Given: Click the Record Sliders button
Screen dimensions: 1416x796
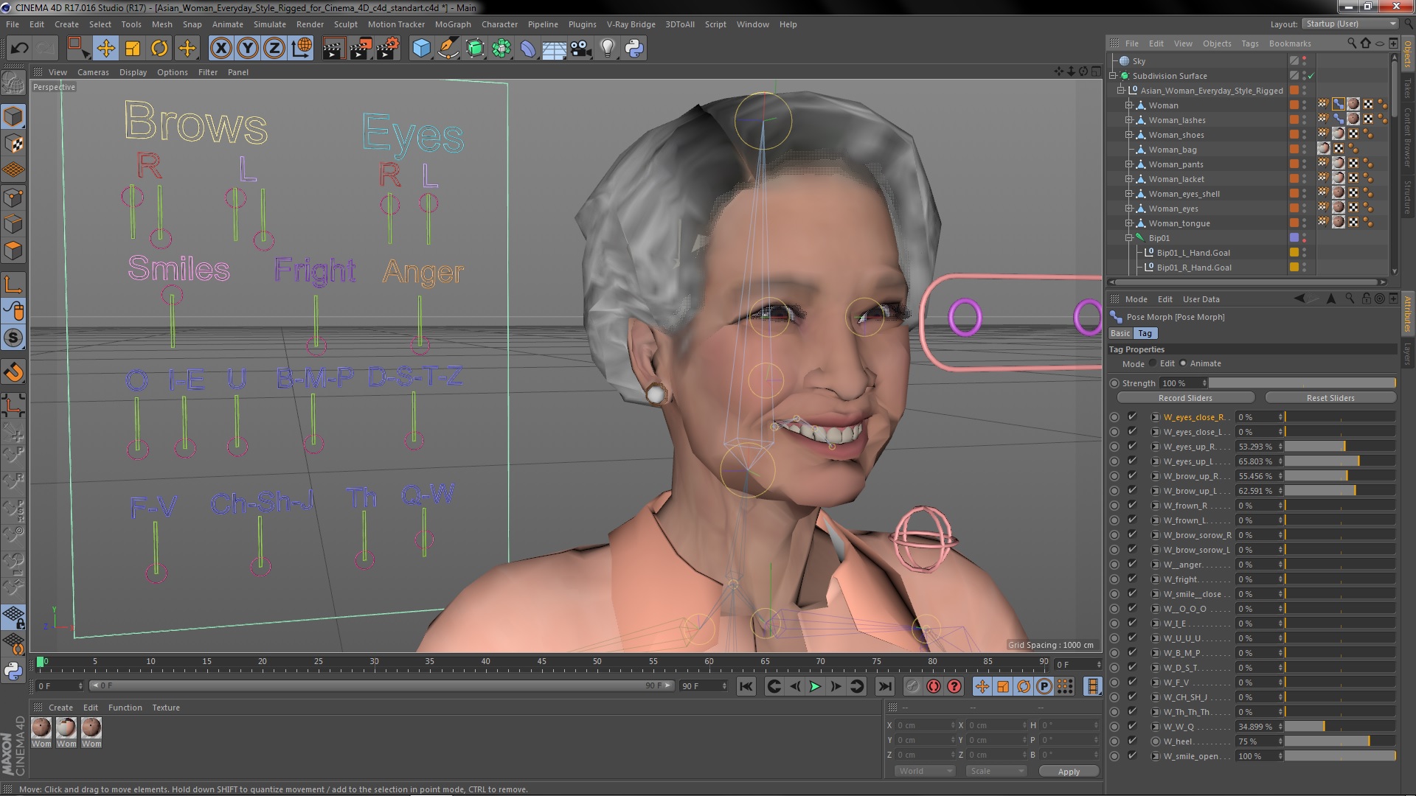Looking at the screenshot, I should click(1185, 398).
